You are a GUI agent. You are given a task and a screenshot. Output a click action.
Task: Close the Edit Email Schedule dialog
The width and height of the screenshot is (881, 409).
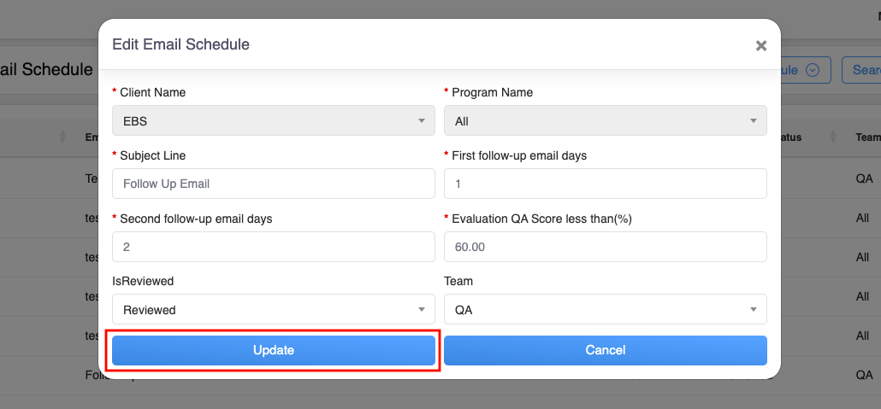pos(760,46)
